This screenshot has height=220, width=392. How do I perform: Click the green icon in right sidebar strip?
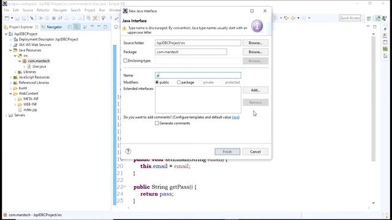(x=385, y=49)
